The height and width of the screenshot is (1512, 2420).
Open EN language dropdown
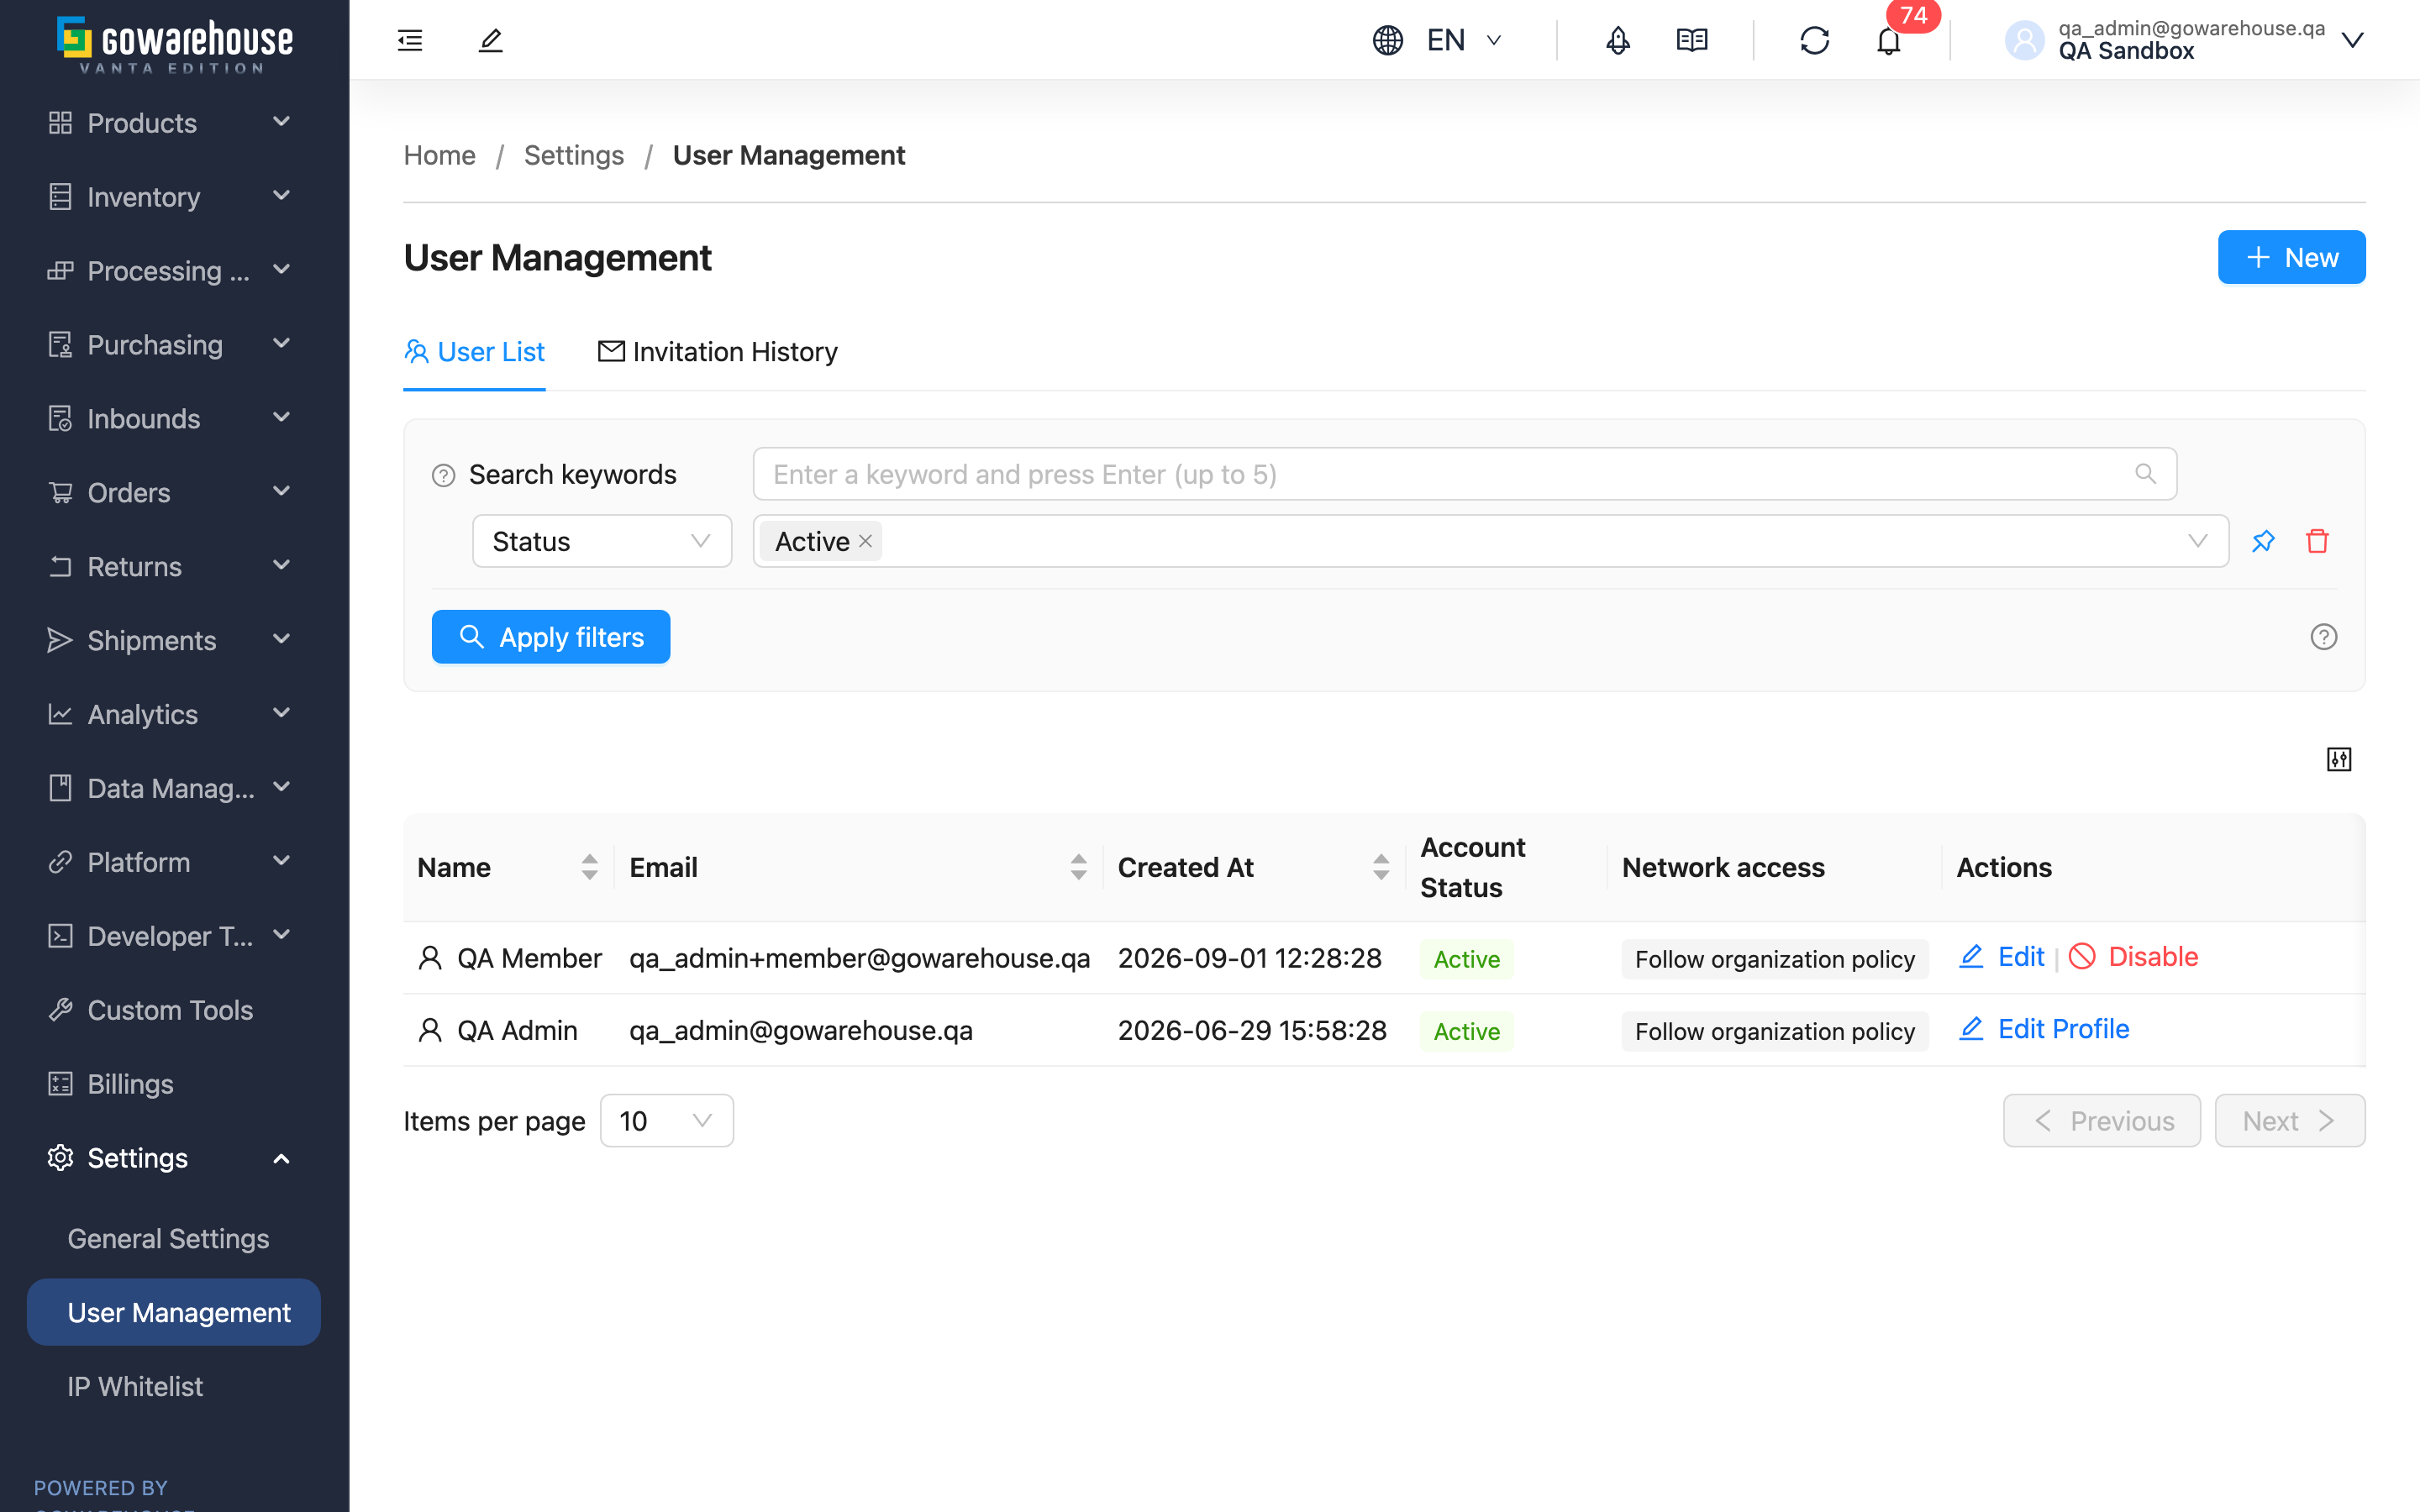[x=1463, y=40]
